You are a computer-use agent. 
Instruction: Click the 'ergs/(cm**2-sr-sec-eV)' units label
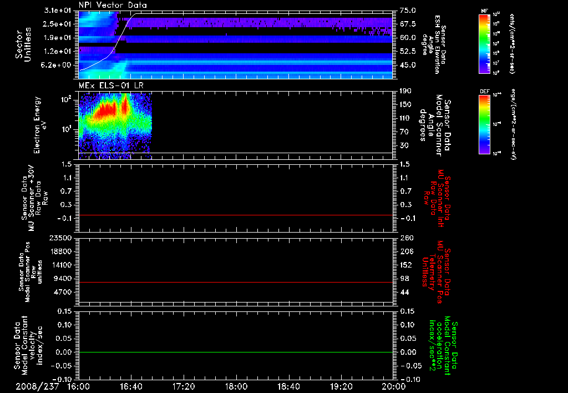pos(513,124)
